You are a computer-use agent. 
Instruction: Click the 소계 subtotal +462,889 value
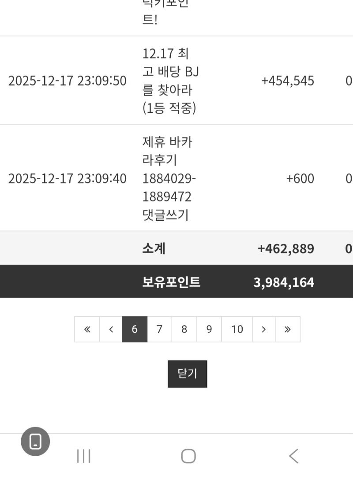click(x=285, y=248)
